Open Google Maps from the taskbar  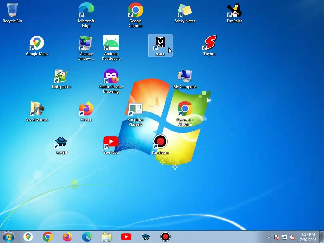pos(28,237)
